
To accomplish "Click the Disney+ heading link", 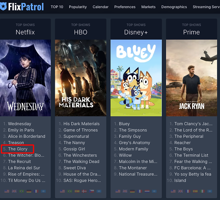I will point(136,32).
